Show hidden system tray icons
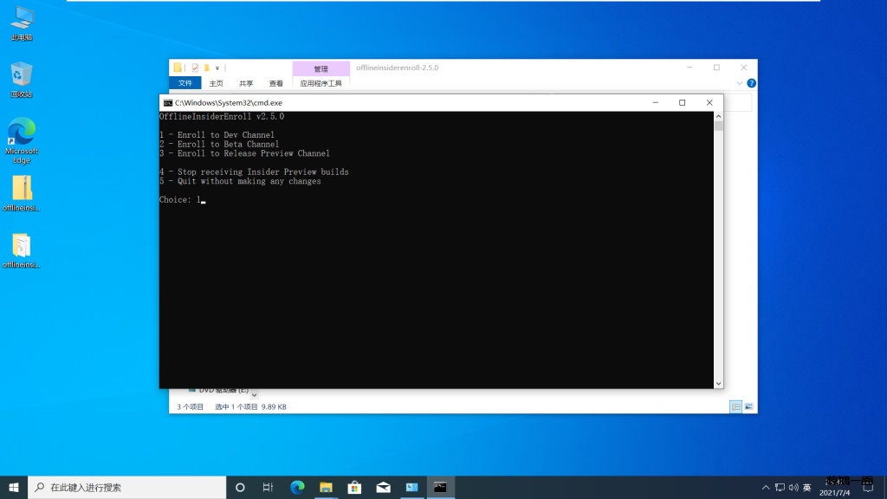887x499 pixels. tap(766, 488)
